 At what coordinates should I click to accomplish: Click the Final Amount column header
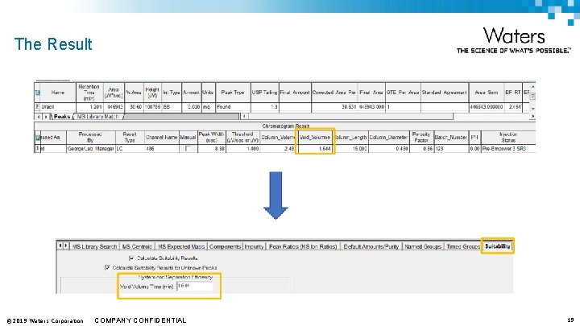point(295,93)
